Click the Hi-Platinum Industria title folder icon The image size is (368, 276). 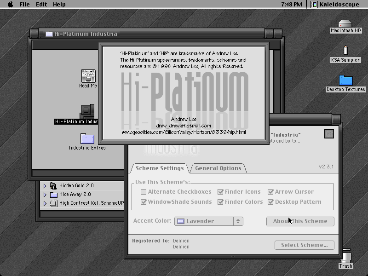click(49, 34)
